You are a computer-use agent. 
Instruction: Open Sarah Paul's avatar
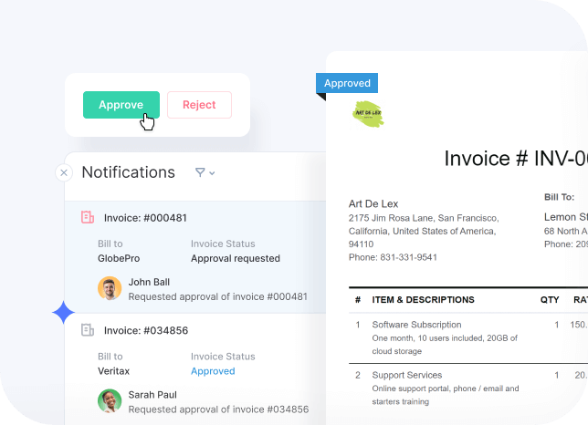pyautogui.click(x=110, y=400)
